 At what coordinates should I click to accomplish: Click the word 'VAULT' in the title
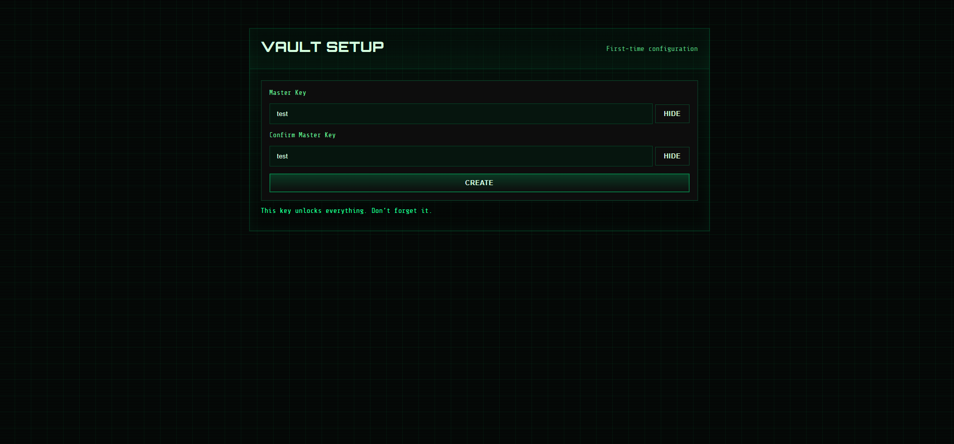[x=291, y=47]
